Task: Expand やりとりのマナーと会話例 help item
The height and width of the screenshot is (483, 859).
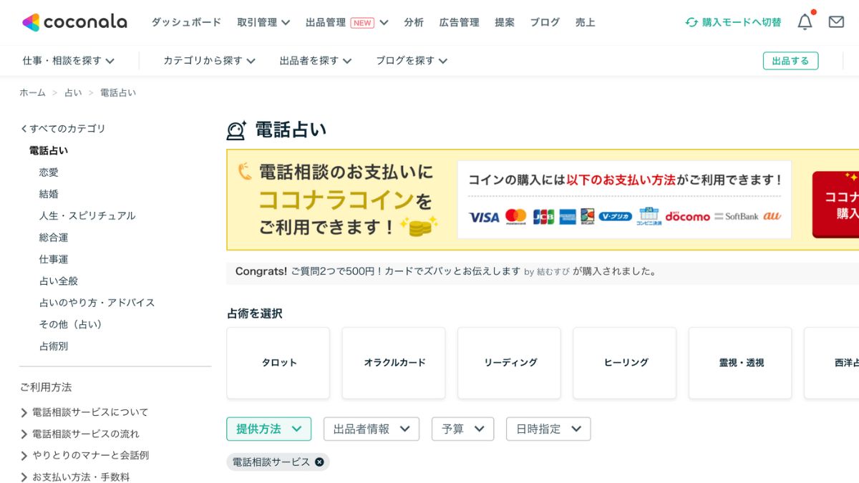Action: click(x=84, y=455)
